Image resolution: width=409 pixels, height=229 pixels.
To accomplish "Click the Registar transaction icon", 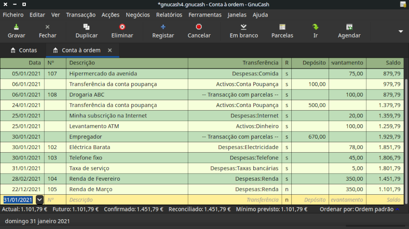I will pyautogui.click(x=163, y=26).
